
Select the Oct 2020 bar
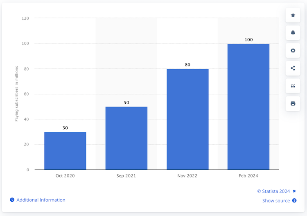tap(65, 151)
